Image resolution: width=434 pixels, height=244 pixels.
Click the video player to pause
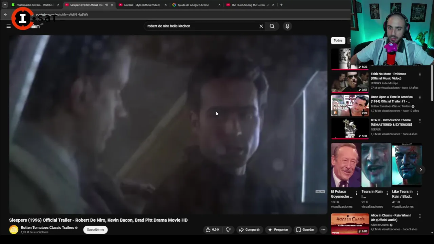pos(168,125)
